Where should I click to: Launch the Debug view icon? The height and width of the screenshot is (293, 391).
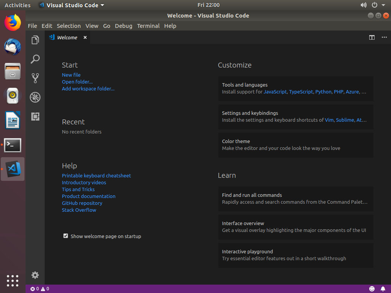(x=35, y=97)
